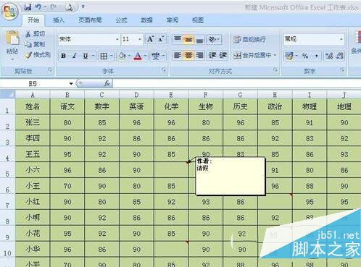The height and width of the screenshot is (267, 361).
Task: Save the workbook from quick access toolbar
Action: coord(28,7)
